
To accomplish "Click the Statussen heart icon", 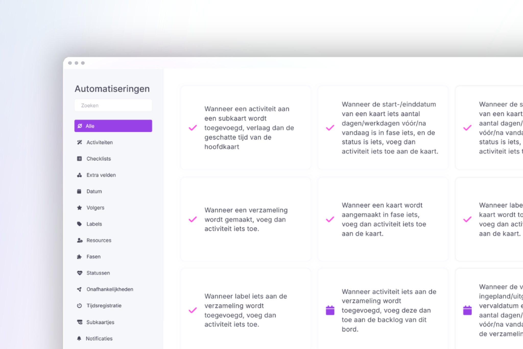I will click(x=79, y=273).
